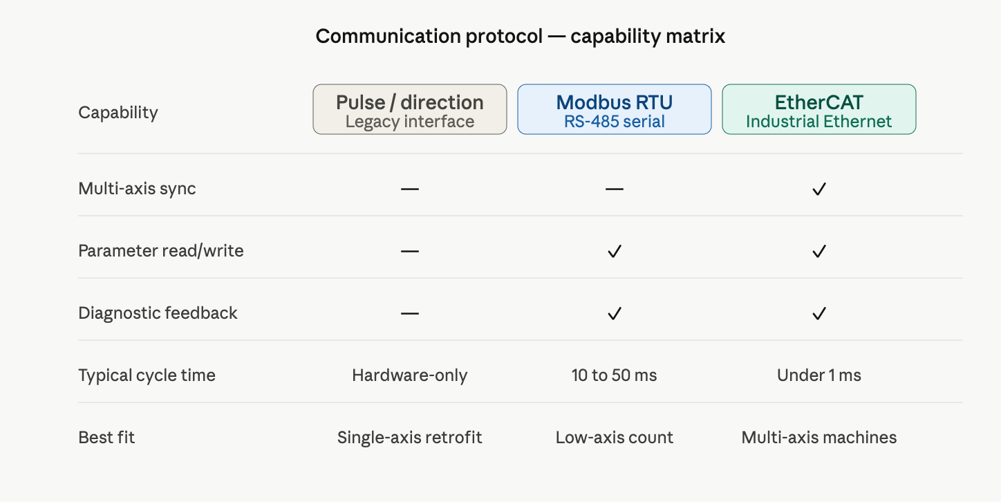The image size is (1001, 502).
Task: Select the EtherCAT Industrial Ethernet header card
Action: tap(819, 109)
